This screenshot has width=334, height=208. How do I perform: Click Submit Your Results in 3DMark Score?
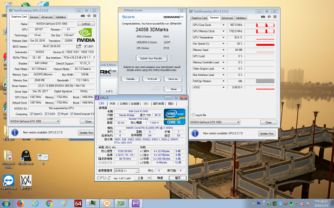152,58
